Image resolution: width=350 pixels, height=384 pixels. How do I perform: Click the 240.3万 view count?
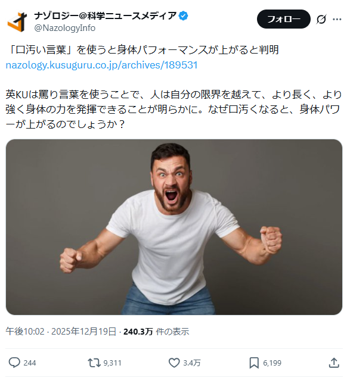[138, 332]
